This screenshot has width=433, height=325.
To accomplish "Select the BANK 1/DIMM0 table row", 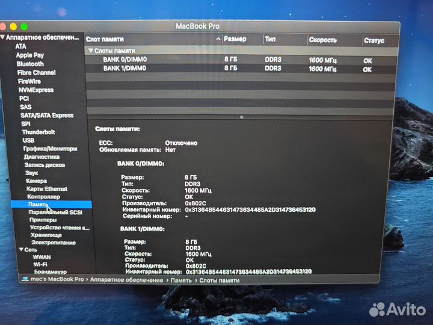I will (x=241, y=69).
